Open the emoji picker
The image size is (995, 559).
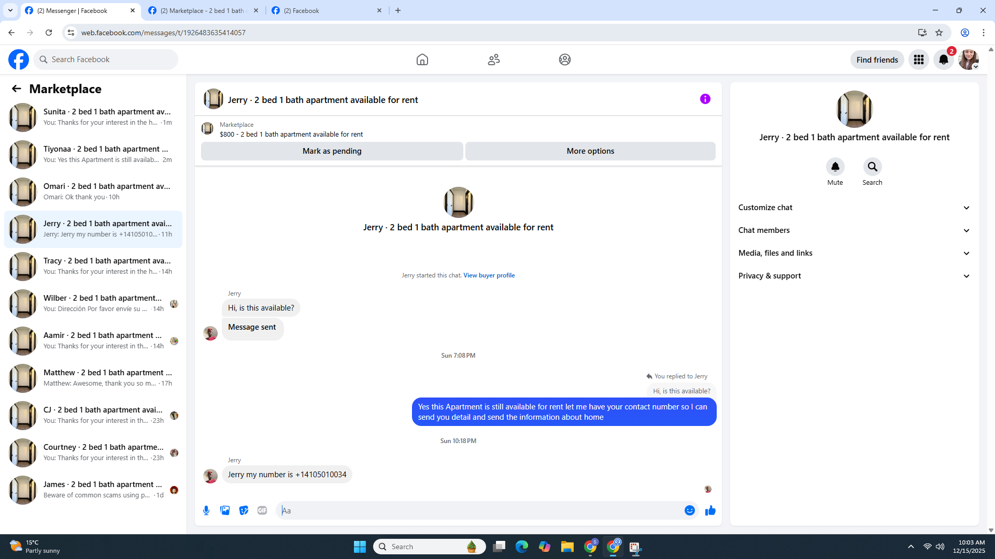click(690, 510)
